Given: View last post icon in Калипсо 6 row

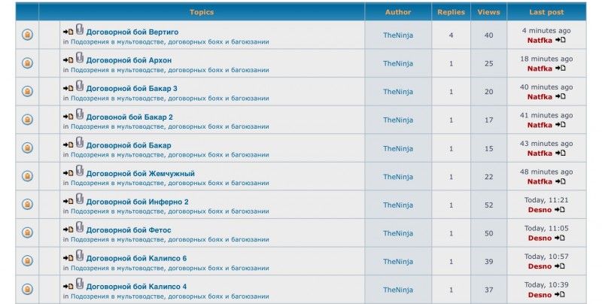Looking at the screenshot, I should 560,266.
